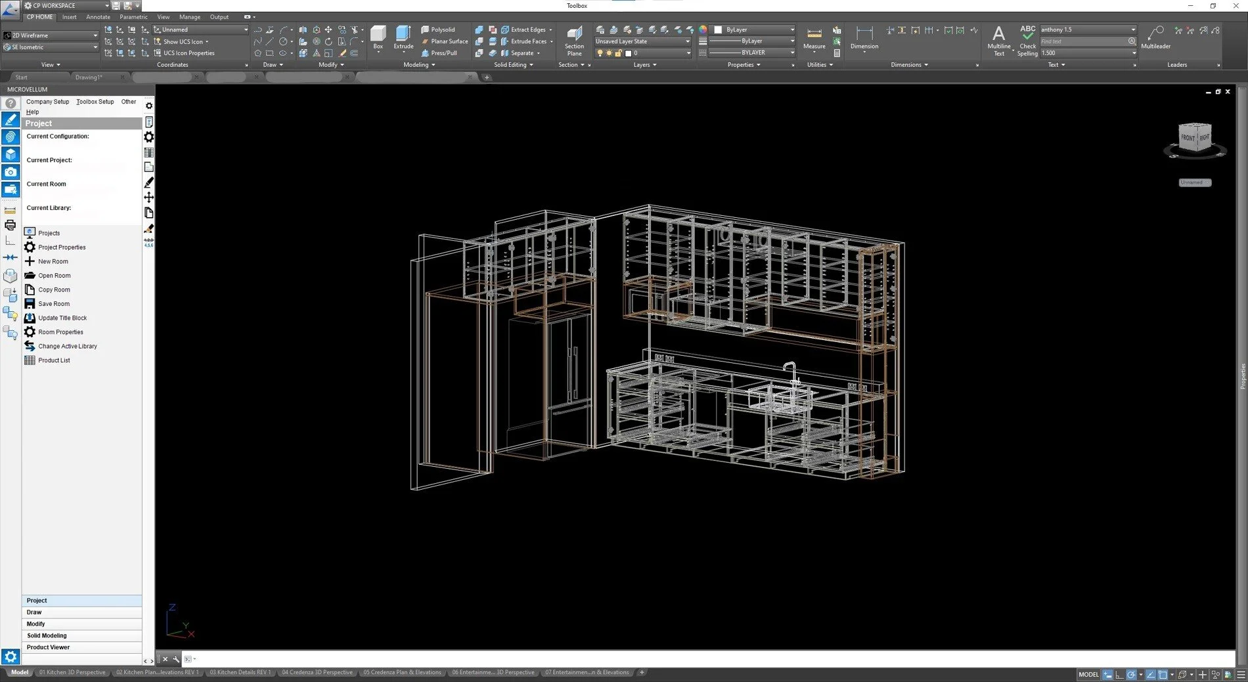Click the ViewCube FRONT face

point(1188,138)
